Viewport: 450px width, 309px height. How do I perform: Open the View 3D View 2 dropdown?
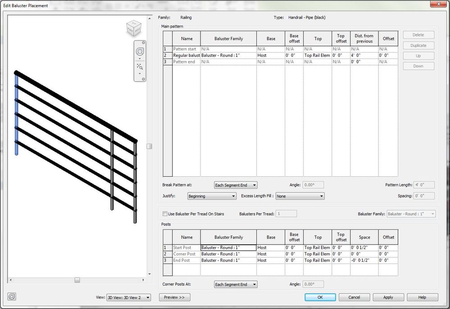[x=128, y=298]
